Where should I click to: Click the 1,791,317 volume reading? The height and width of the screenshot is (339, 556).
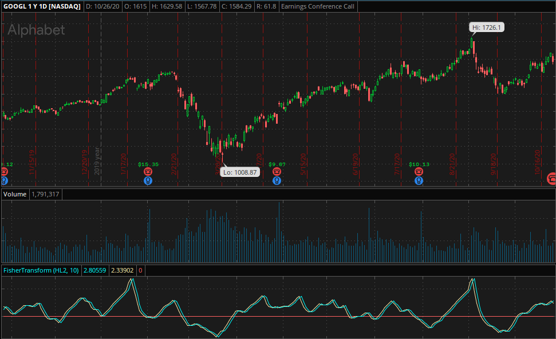point(46,195)
